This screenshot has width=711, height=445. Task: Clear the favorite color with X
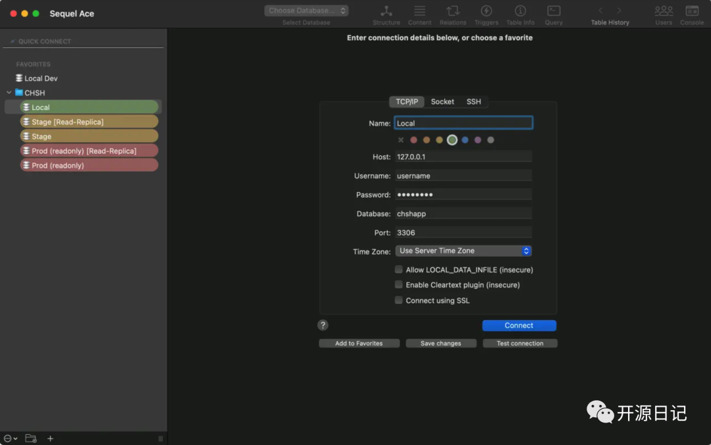click(x=400, y=140)
